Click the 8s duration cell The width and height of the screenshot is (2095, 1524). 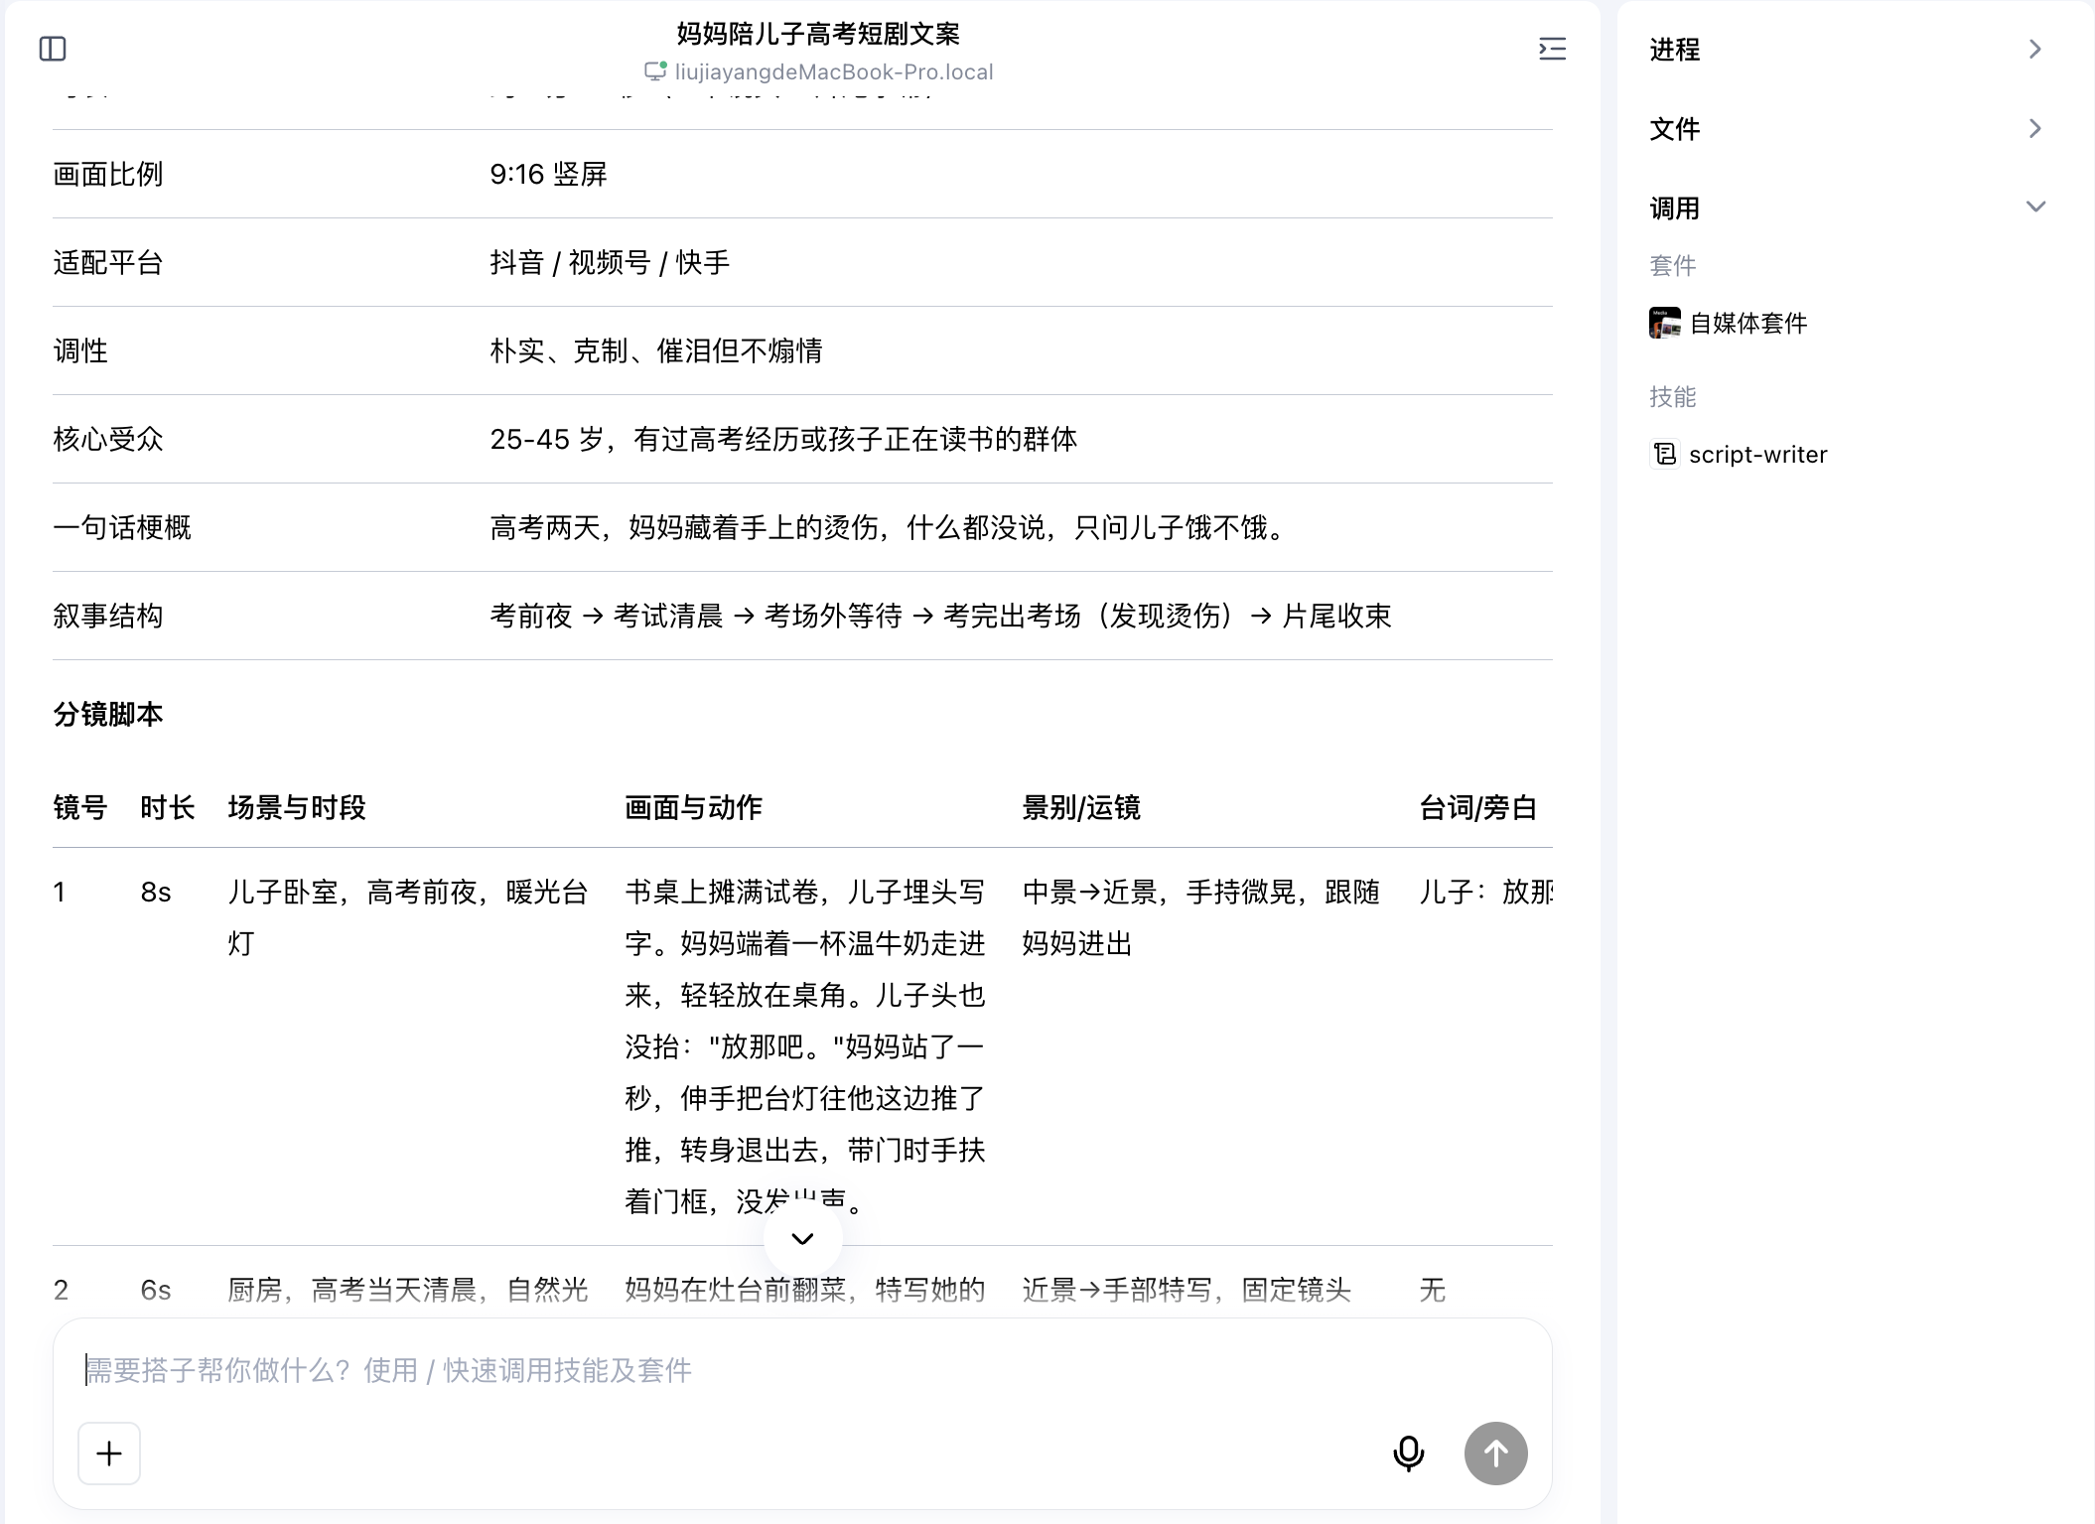tap(156, 892)
